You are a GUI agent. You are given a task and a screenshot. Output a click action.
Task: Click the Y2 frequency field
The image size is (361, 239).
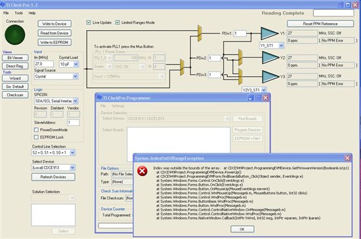coord(303,58)
